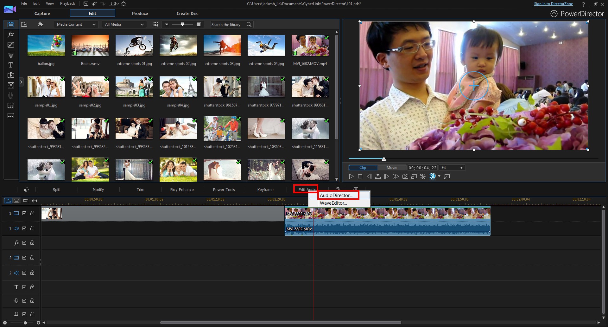Lock video track 1 padlock
This screenshot has width=608, height=327.
click(x=32, y=213)
